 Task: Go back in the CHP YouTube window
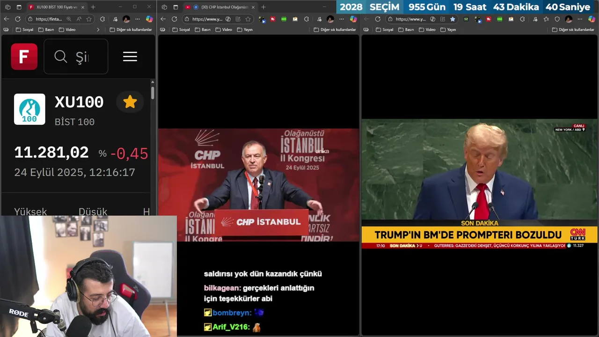(x=163, y=19)
